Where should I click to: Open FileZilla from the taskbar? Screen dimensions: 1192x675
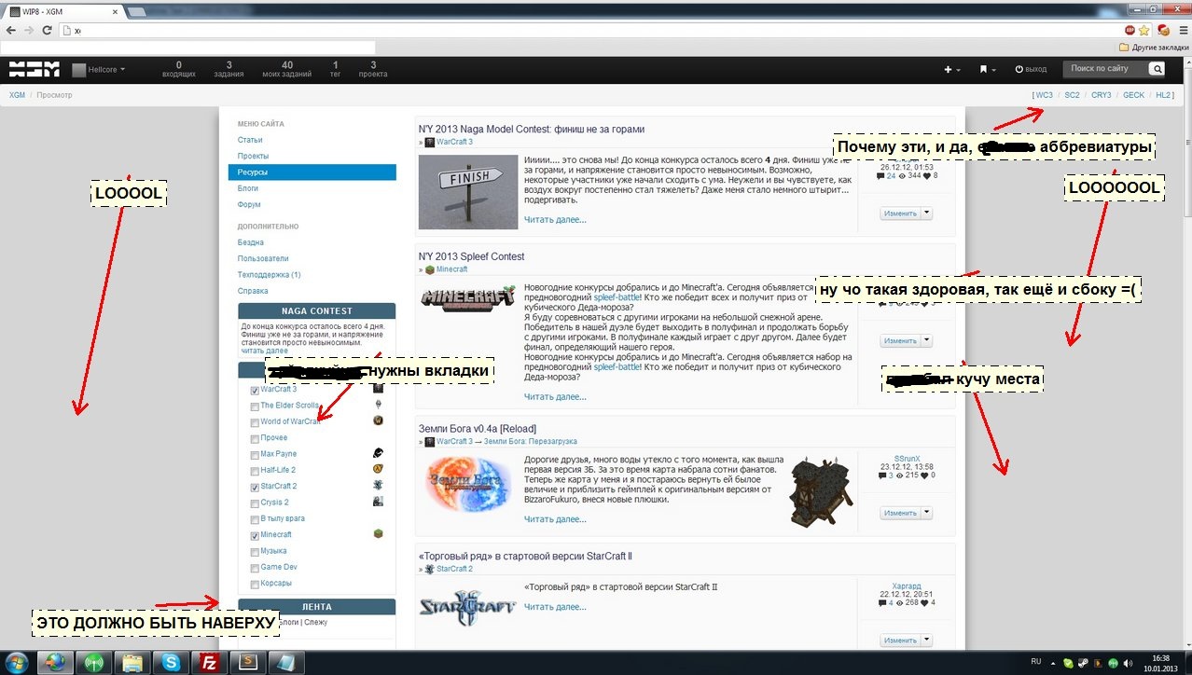[x=209, y=663]
